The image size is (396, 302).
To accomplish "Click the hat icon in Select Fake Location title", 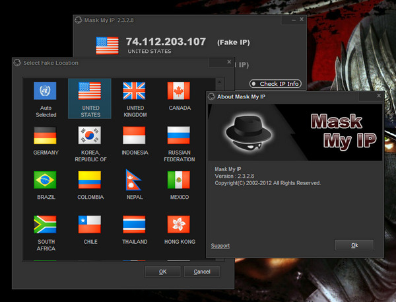I will tap(17, 63).
